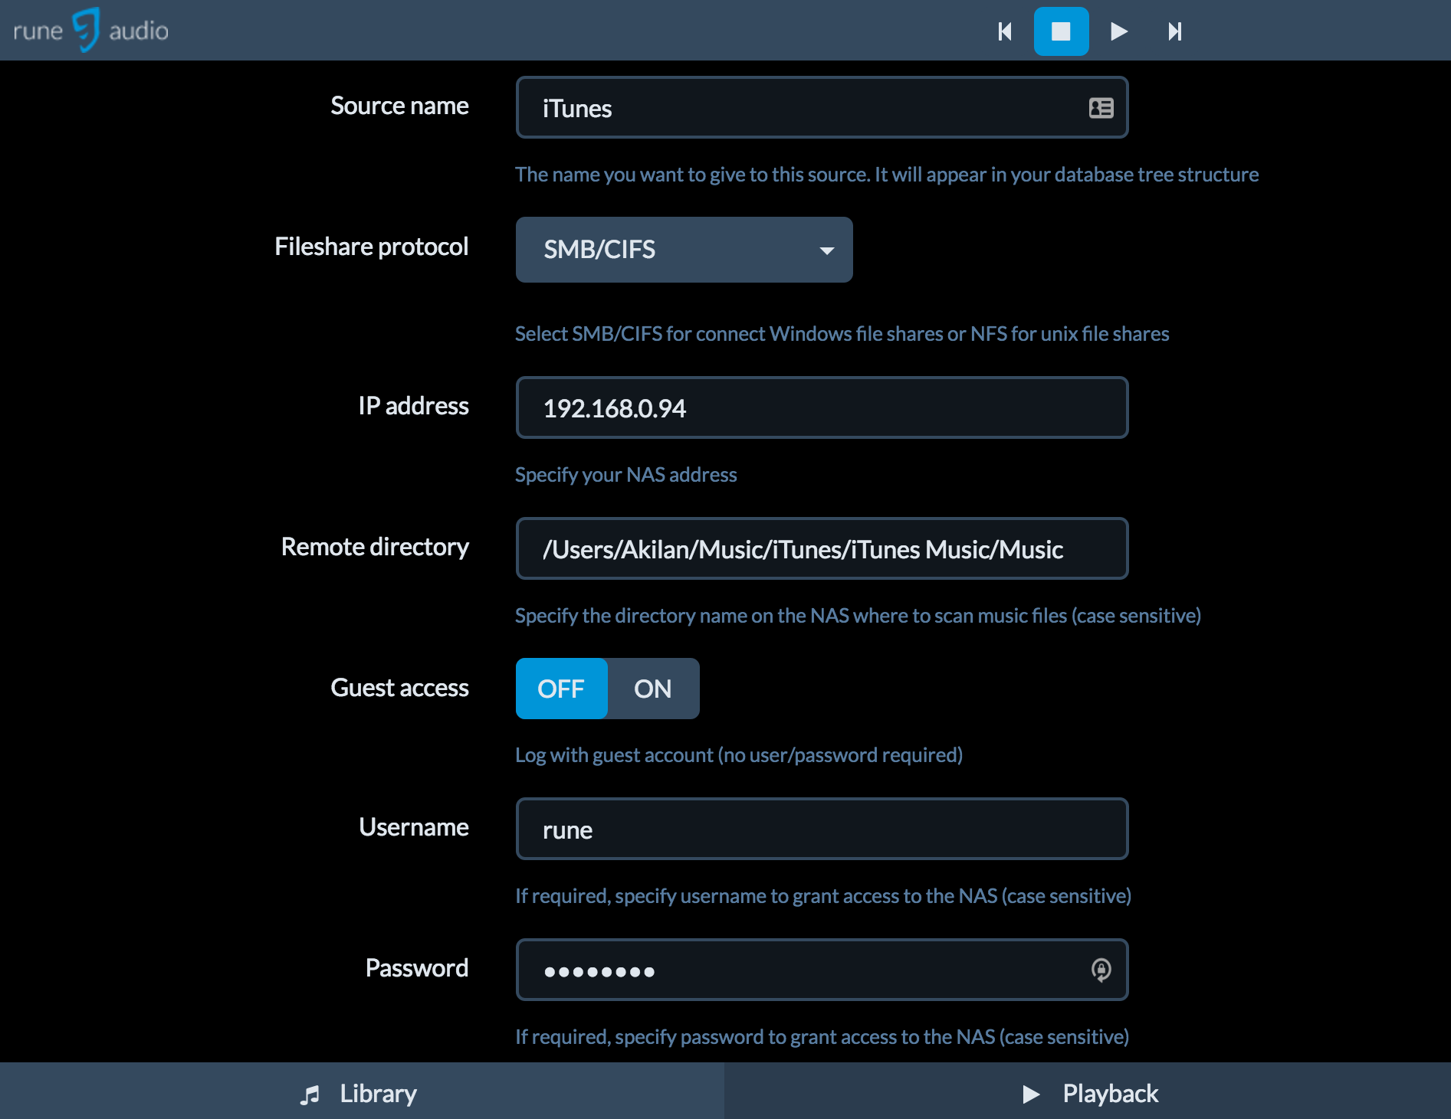Click the contact card icon in Source name field

[1101, 108]
